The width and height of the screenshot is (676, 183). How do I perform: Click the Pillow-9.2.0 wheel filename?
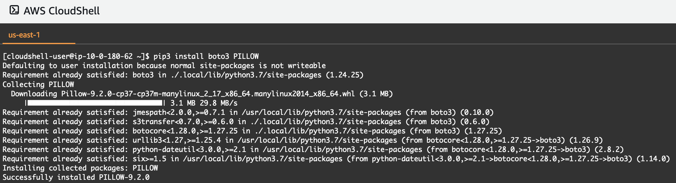click(208, 94)
